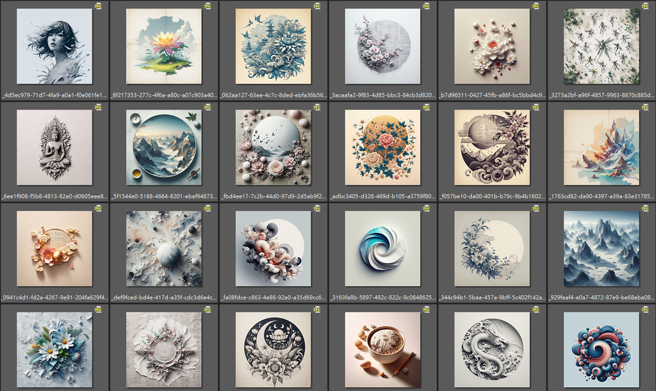Select the blue and white spiral swirl thumbnail
The height and width of the screenshot is (391, 656).
tap(383, 248)
